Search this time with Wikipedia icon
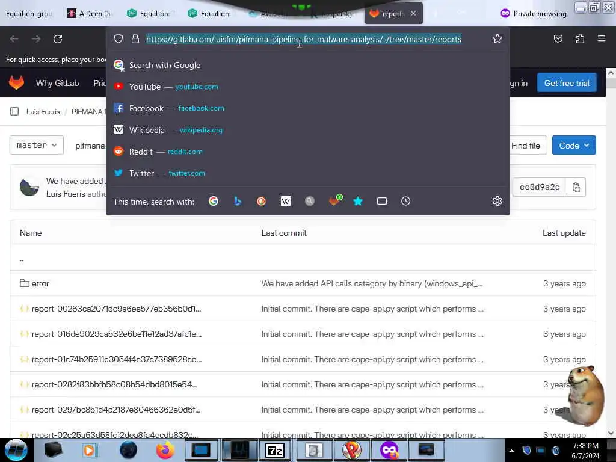This screenshot has height=462, width=616. (286, 201)
